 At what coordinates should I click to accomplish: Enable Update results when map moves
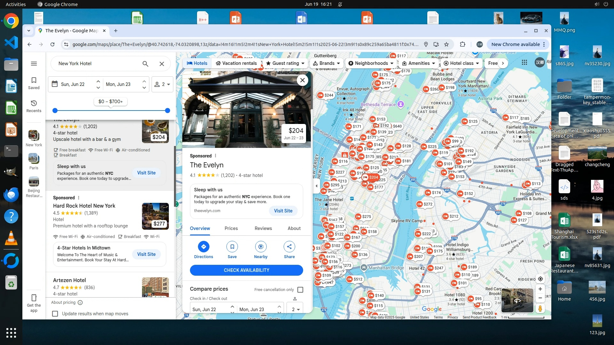pos(55,314)
